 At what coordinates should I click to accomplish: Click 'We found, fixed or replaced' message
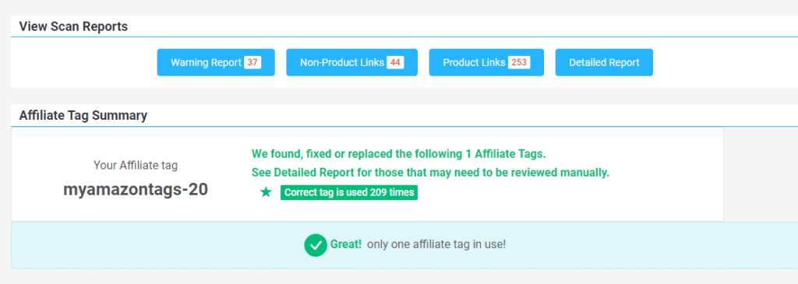pyautogui.click(x=399, y=153)
